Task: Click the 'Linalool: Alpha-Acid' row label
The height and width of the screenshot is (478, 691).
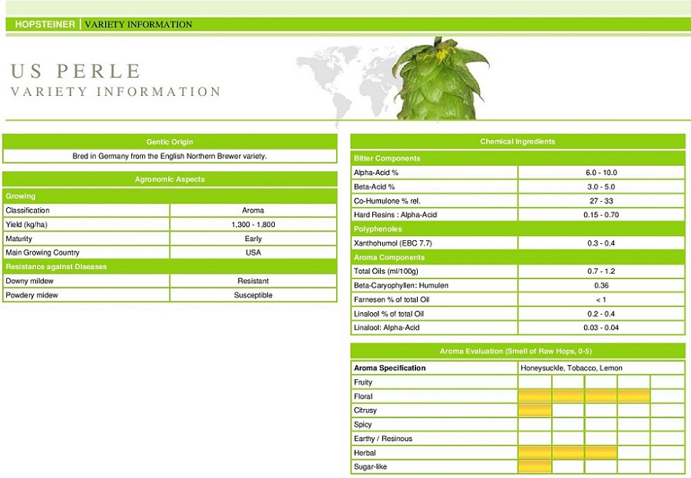Action: [386, 327]
